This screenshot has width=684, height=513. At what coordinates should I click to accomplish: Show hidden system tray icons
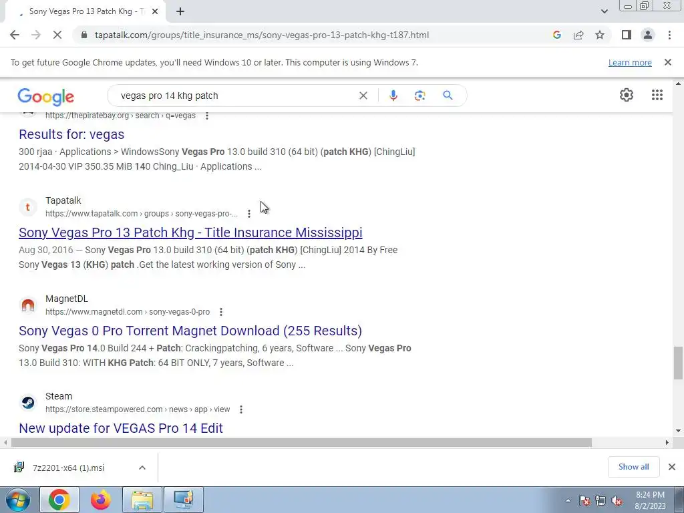pyautogui.click(x=568, y=500)
